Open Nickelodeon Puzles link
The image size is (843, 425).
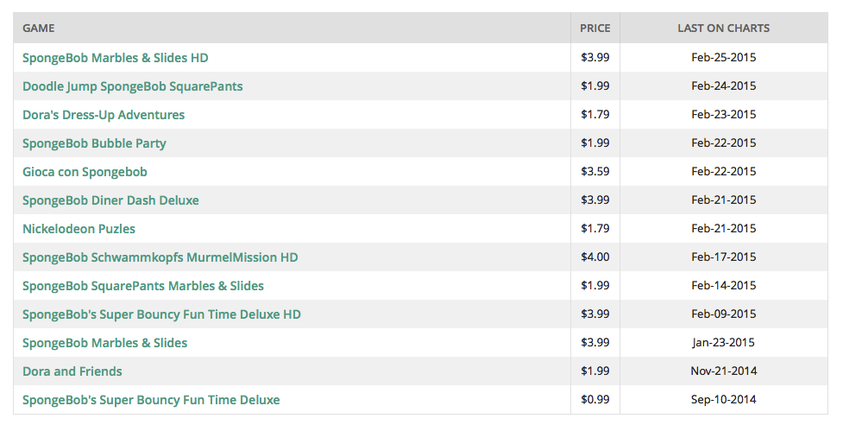click(x=79, y=229)
